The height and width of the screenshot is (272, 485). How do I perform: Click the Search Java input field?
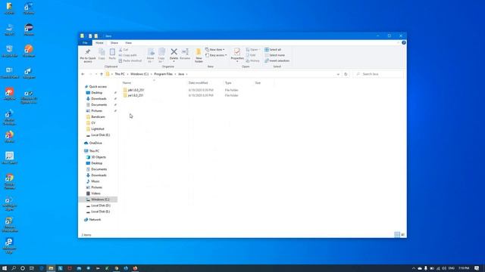tap(379, 74)
